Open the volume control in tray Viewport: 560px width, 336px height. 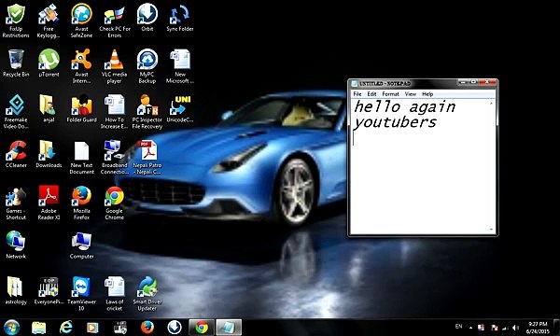pyautogui.click(x=515, y=328)
